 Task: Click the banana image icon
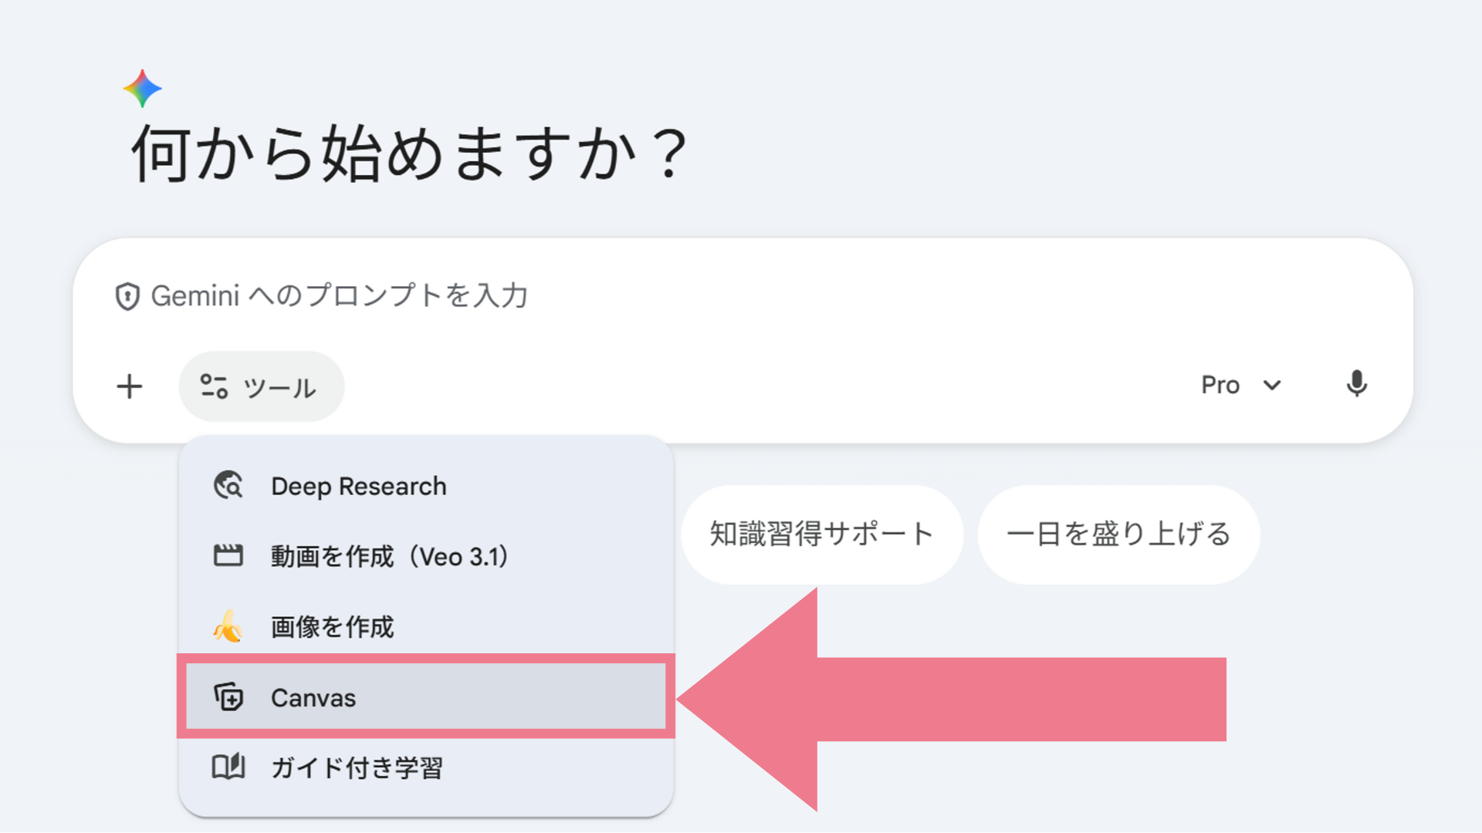[x=228, y=626]
